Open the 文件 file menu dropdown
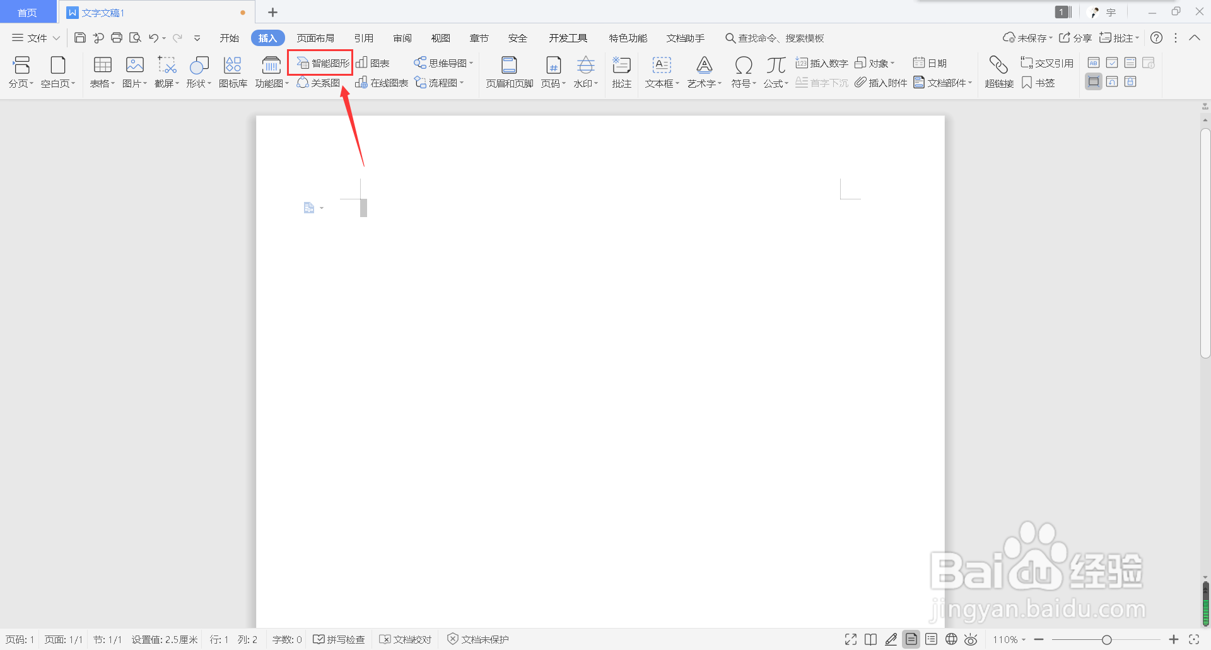 pos(36,38)
